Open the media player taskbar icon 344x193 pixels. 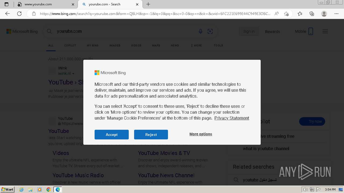tap(40, 190)
